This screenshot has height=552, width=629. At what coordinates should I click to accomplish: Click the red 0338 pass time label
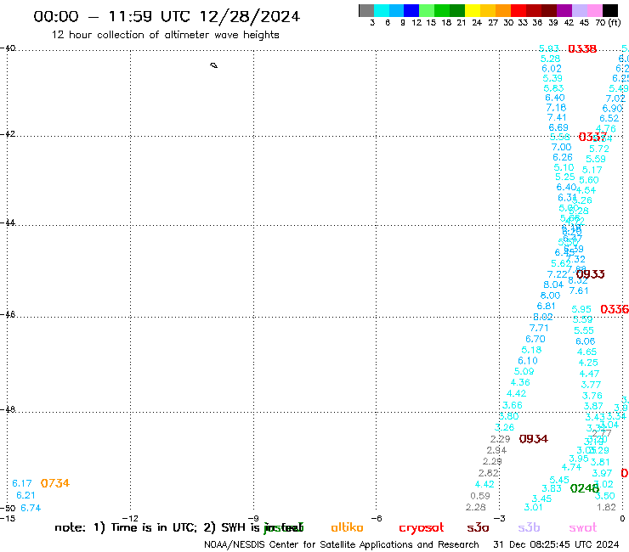[582, 49]
